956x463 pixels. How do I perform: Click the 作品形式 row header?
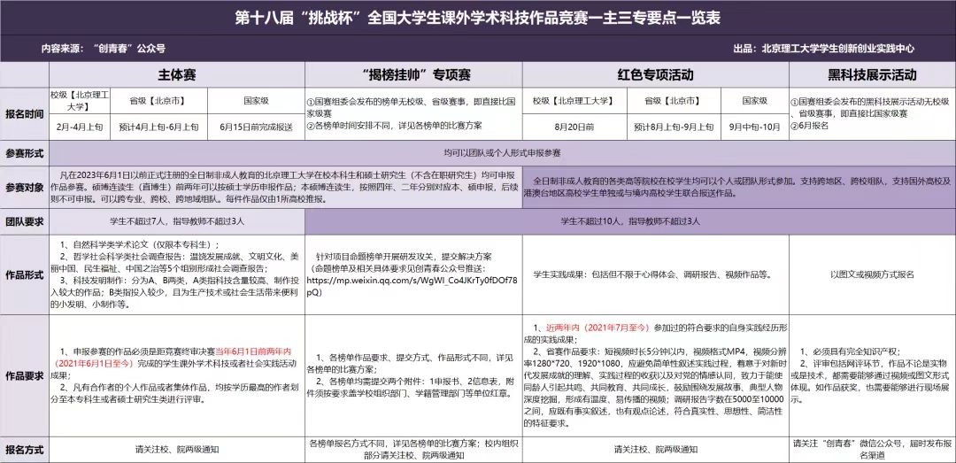24,274
